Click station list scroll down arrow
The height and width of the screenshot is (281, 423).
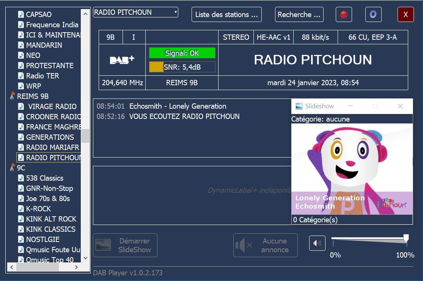tap(85, 258)
